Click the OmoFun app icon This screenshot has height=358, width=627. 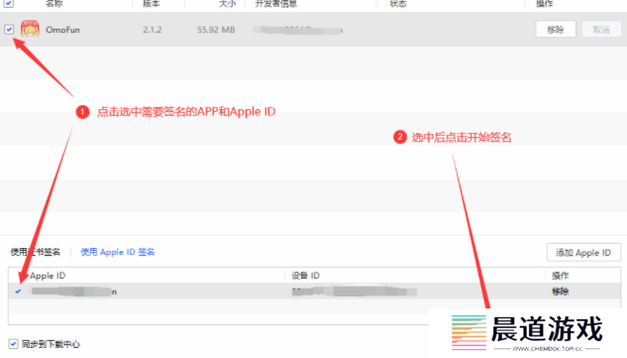(x=30, y=29)
